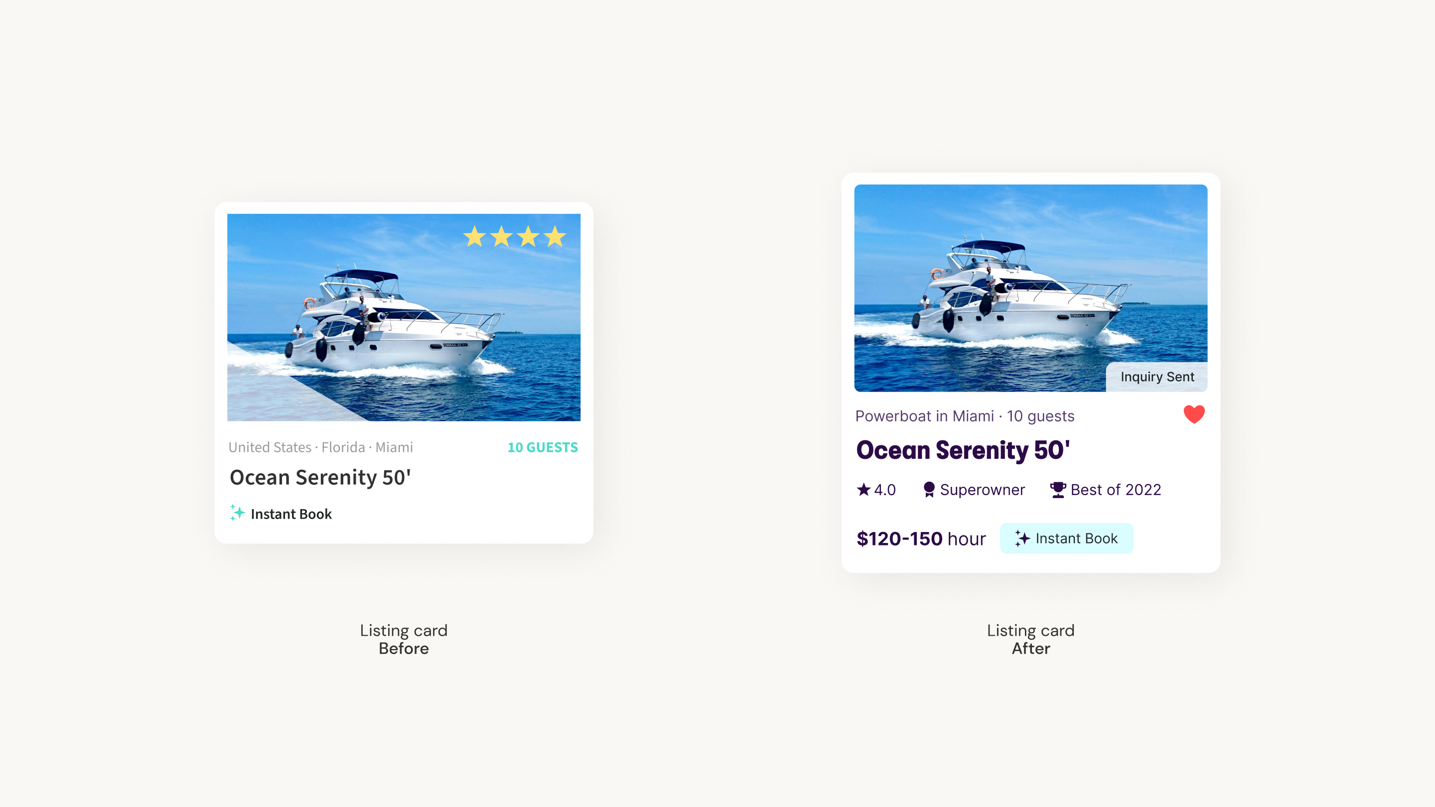This screenshot has width=1435, height=807.
Task: Click the Best of 2022 trophy icon
Action: pyautogui.click(x=1058, y=490)
